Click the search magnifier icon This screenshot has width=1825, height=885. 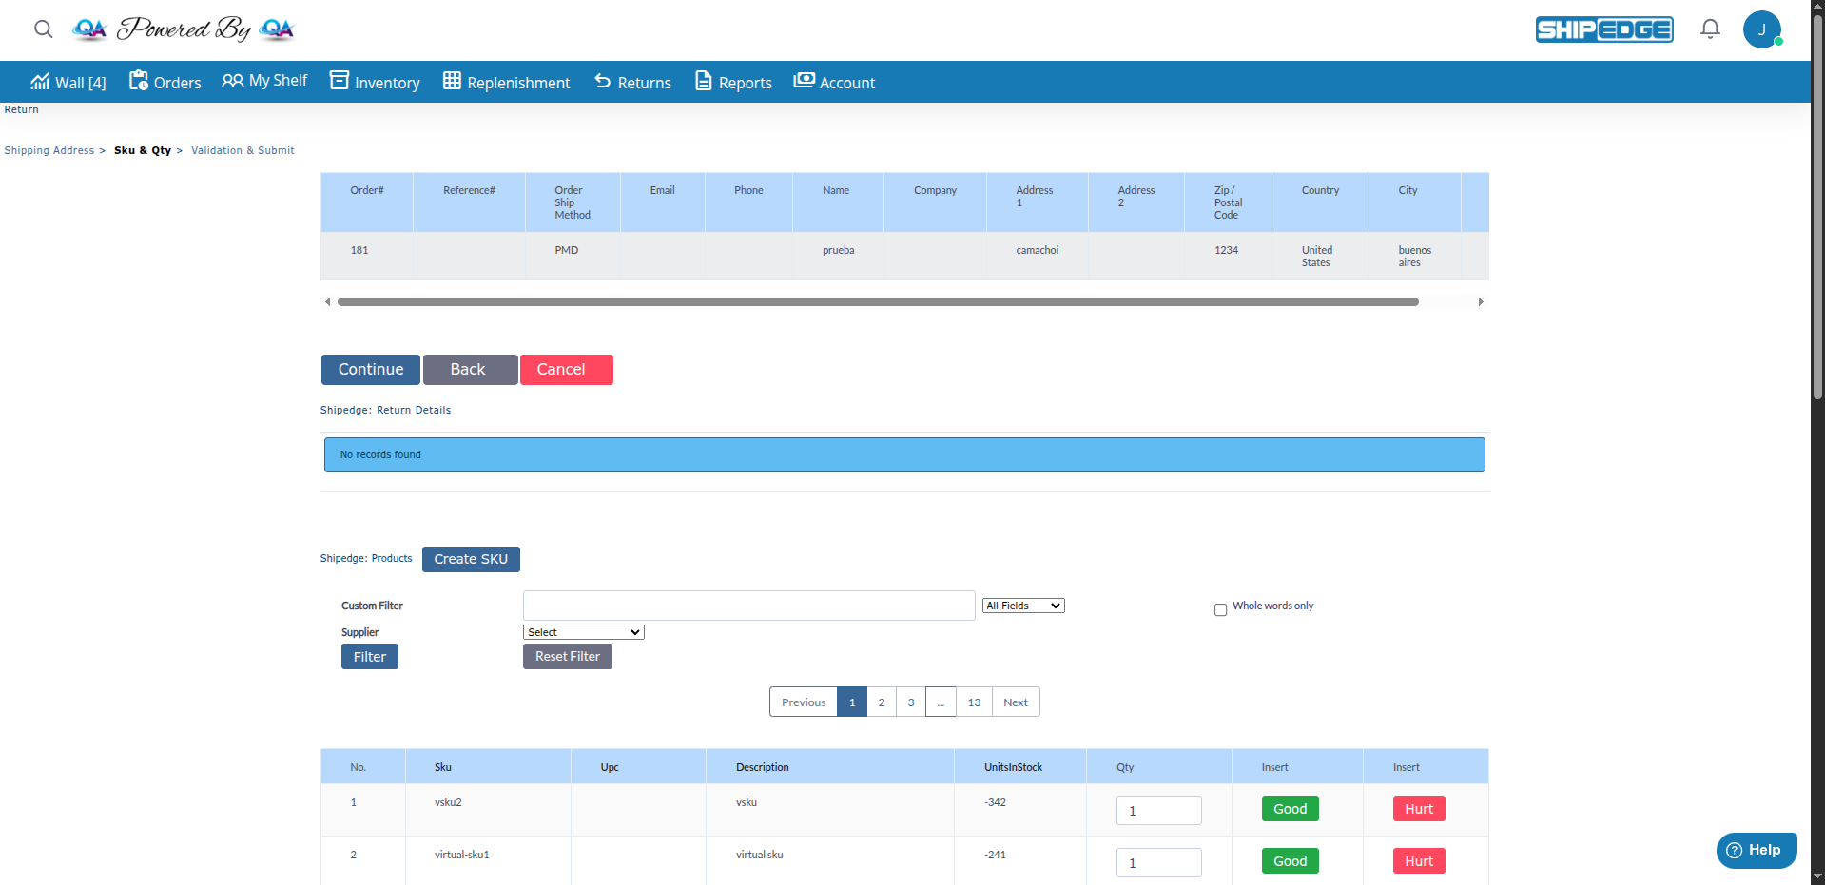click(x=43, y=29)
